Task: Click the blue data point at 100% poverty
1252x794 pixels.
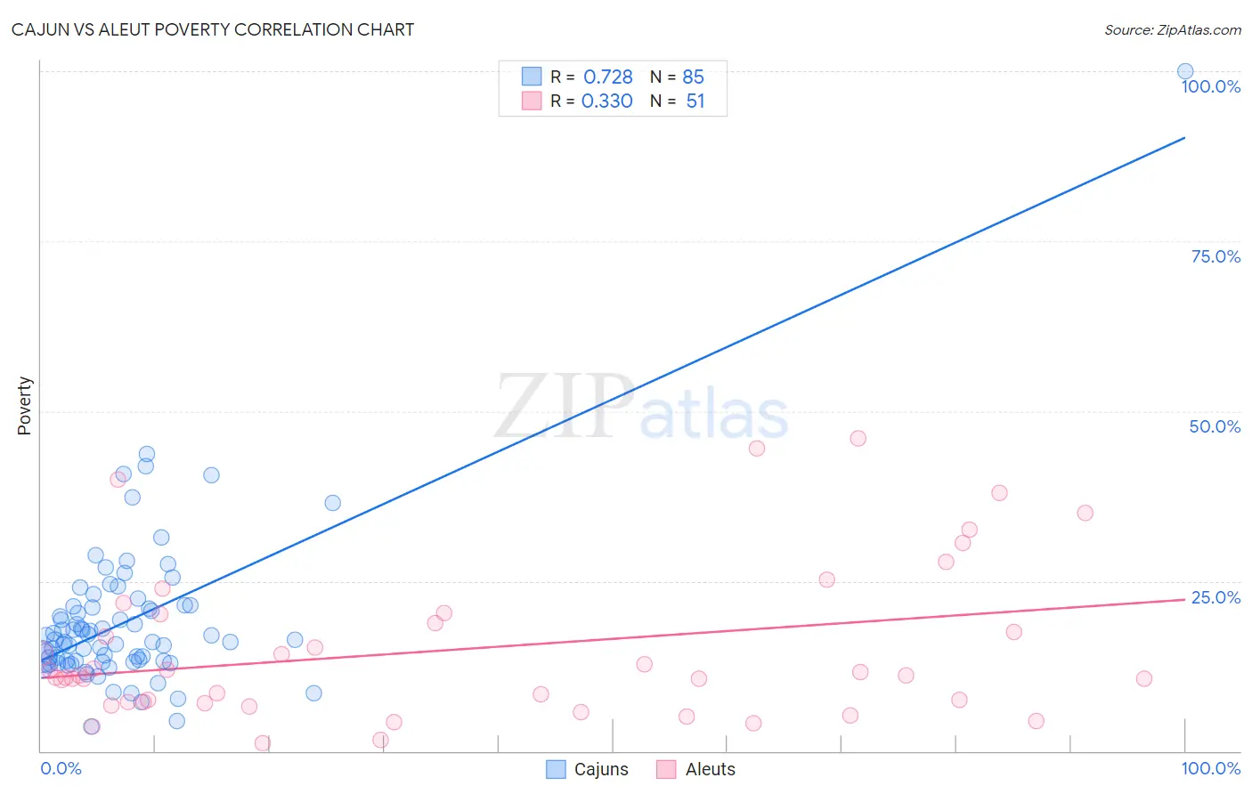Action: [x=1185, y=71]
